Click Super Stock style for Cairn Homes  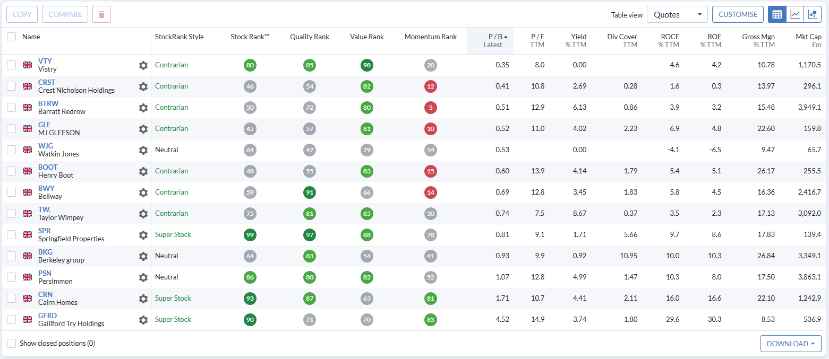click(x=173, y=298)
